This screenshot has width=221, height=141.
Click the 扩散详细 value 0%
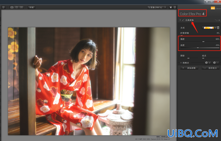(218, 33)
